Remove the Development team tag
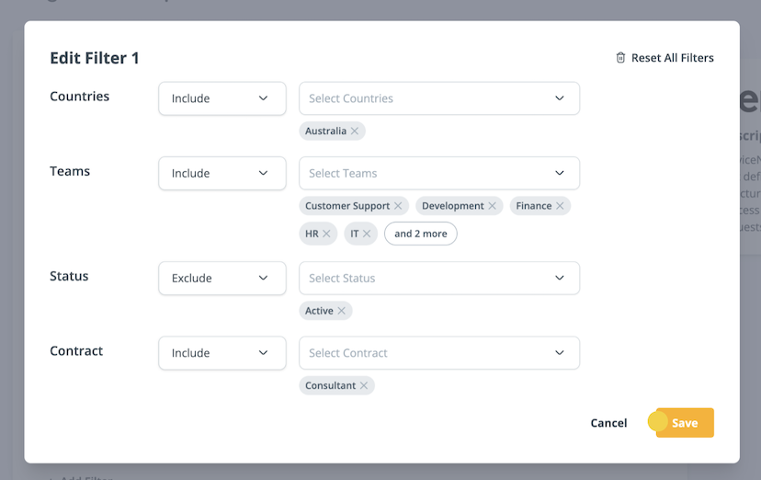Image resolution: width=761 pixels, height=480 pixels. coord(492,206)
